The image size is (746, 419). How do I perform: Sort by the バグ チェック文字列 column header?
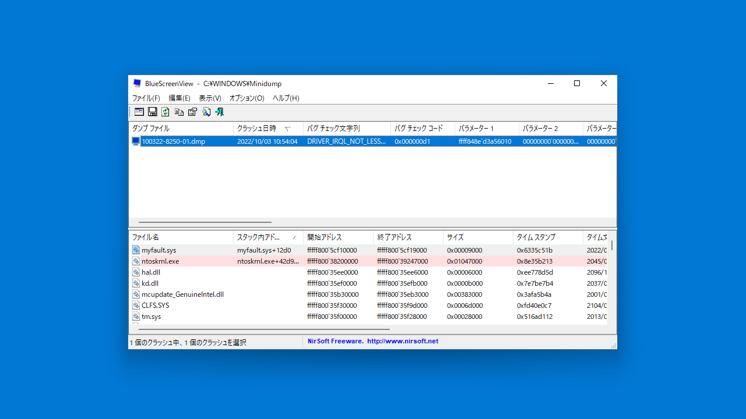[x=347, y=128]
